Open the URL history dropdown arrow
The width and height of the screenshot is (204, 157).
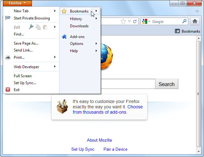point(129,21)
